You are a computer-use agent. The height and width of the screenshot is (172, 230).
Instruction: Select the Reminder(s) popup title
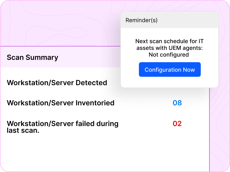(x=141, y=20)
